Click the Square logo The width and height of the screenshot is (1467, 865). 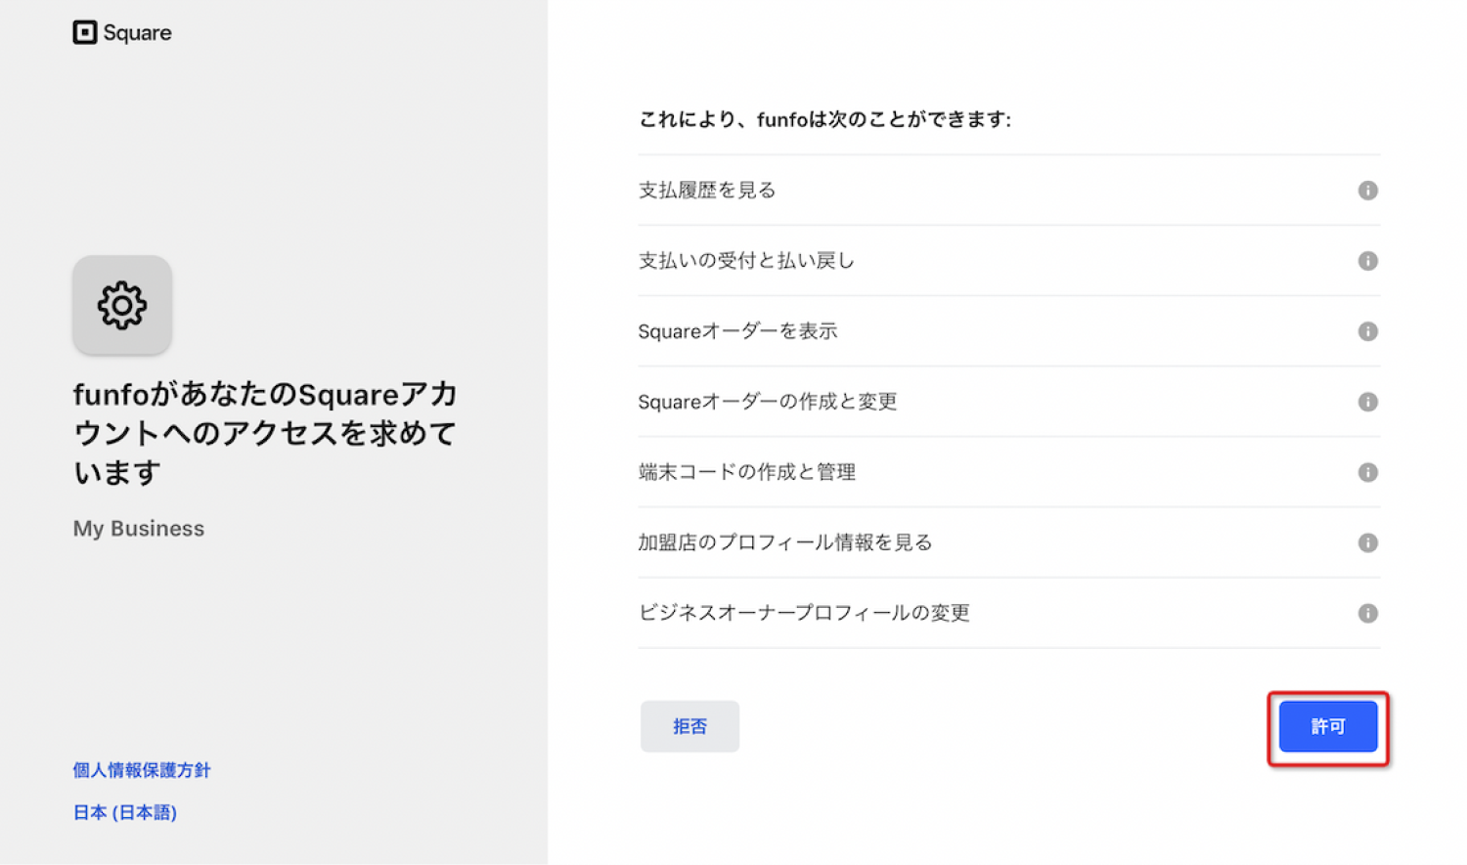pyautogui.click(x=122, y=32)
